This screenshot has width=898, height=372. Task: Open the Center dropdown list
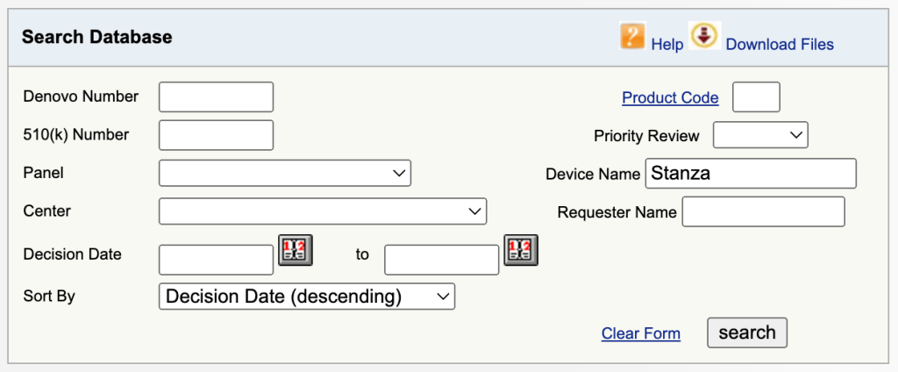323,211
